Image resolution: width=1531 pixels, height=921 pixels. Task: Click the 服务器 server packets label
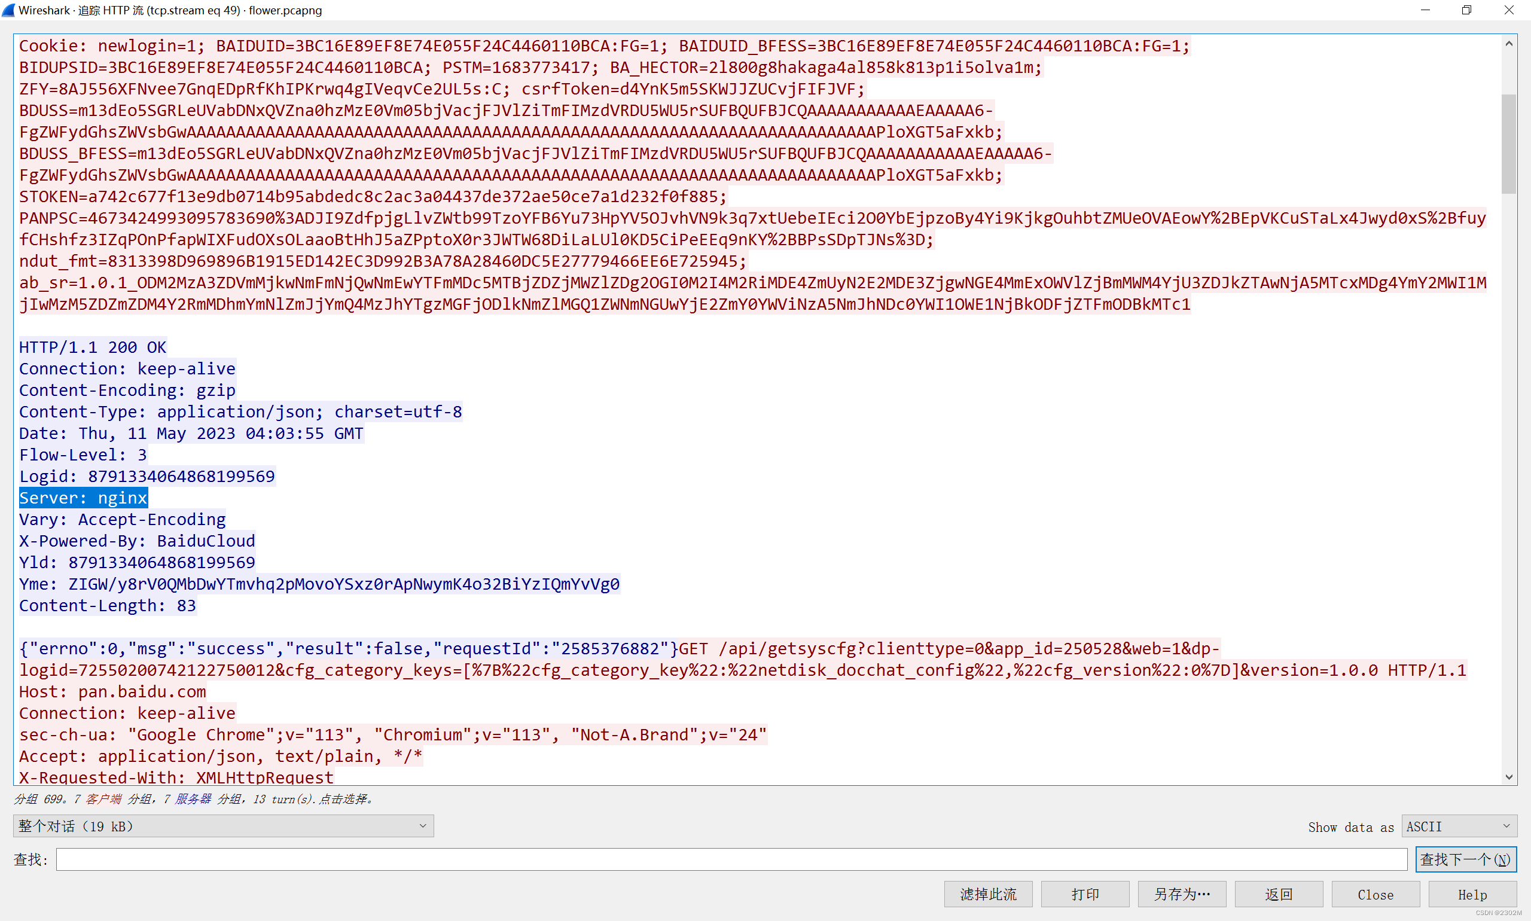pos(193,799)
